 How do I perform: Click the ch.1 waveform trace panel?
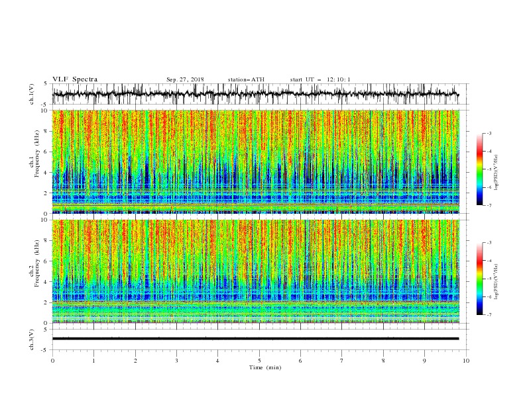click(261, 94)
